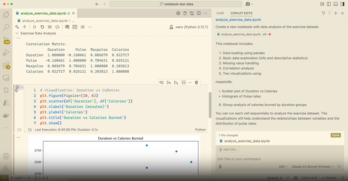Click the database icon in editor title bar
348x181 pixels.
(x=185, y=13)
